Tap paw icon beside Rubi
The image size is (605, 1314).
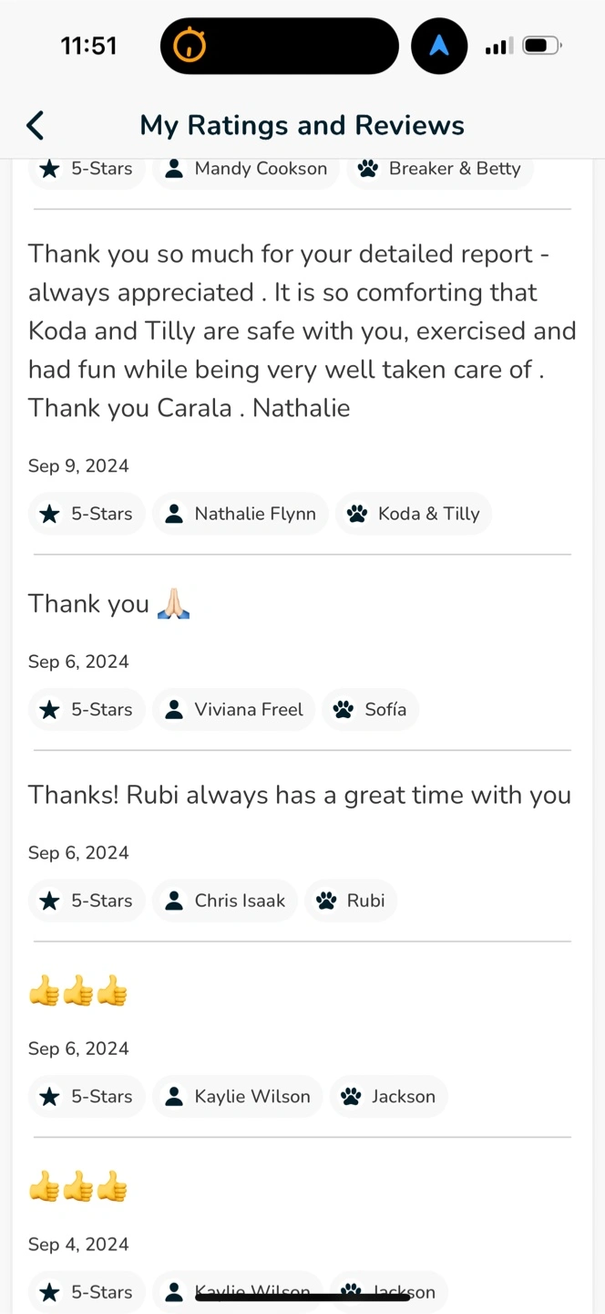click(x=326, y=901)
